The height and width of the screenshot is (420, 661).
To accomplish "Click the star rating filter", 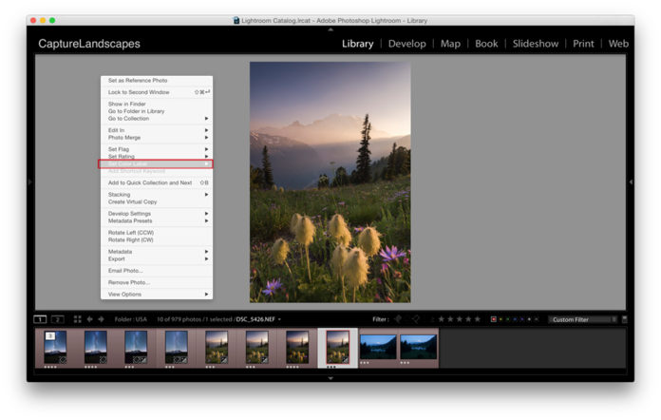I will (458, 319).
